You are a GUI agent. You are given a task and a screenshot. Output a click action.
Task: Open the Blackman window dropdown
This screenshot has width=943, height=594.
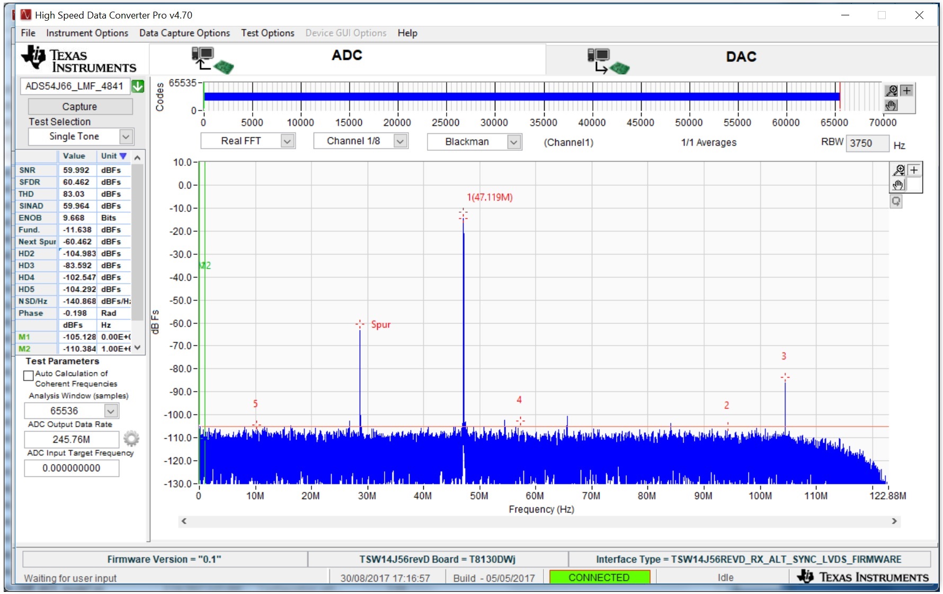(514, 142)
